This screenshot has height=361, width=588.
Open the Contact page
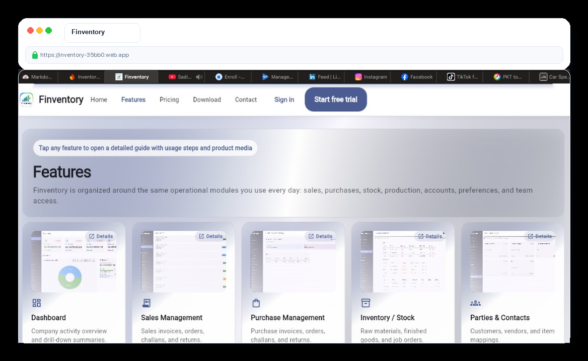tap(246, 100)
